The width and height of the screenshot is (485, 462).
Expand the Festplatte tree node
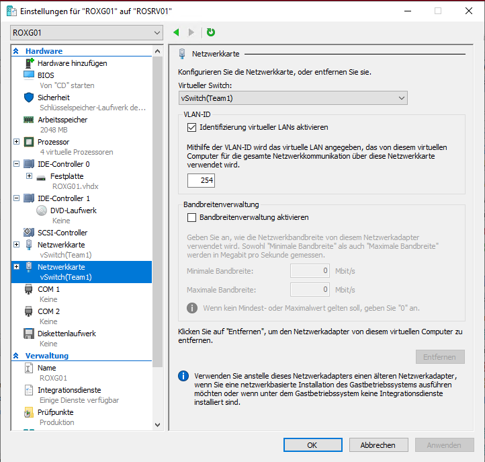29,176
